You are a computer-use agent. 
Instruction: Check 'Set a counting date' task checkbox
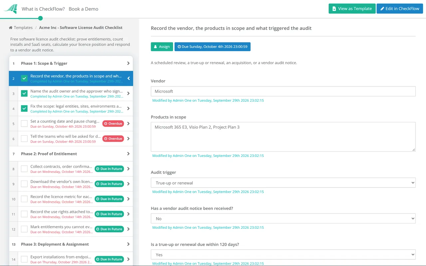pyautogui.click(x=24, y=124)
